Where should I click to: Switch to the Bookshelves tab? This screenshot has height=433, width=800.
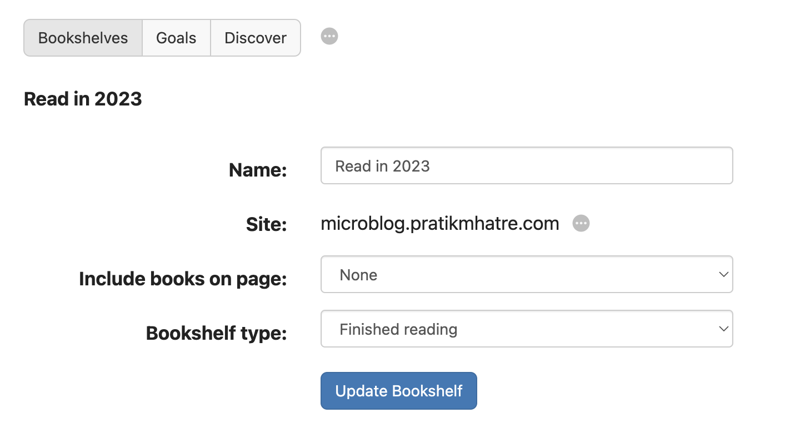tap(83, 38)
